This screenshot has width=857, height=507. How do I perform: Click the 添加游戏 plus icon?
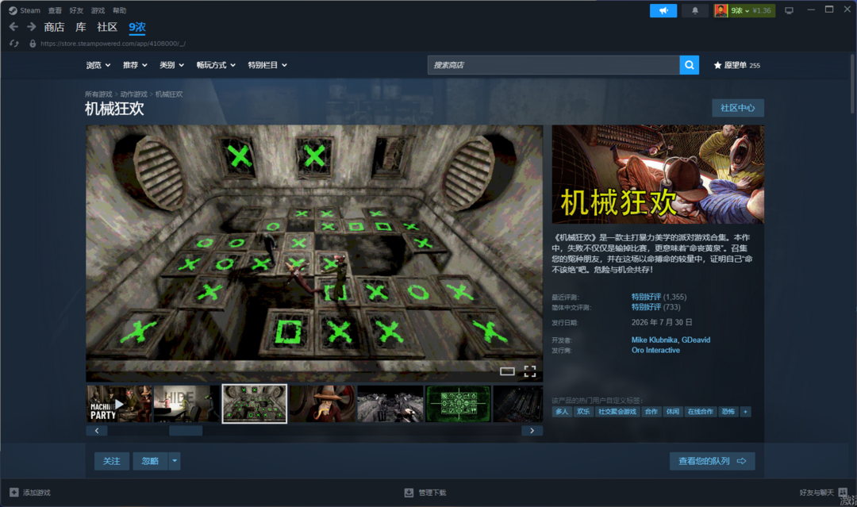coord(14,492)
